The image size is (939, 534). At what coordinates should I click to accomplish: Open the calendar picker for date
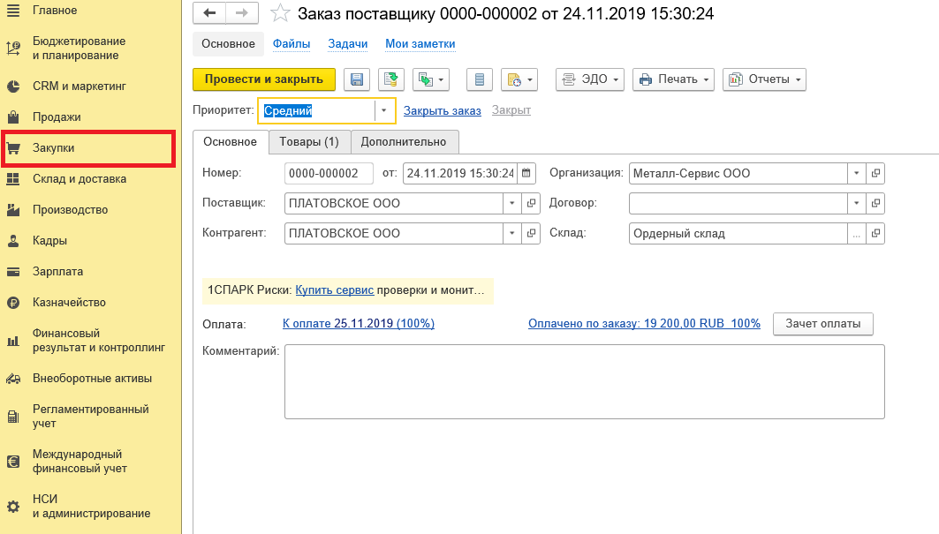pyautogui.click(x=526, y=174)
